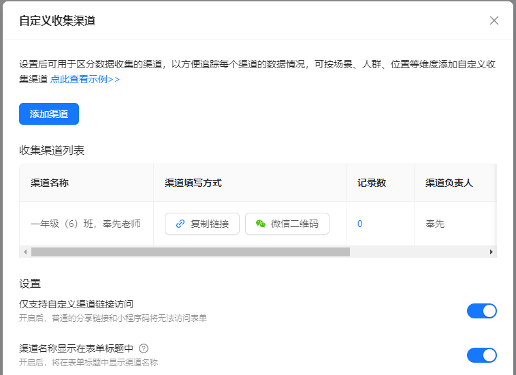Open the 点此查看示例 link
This screenshot has width=516, height=375.
(x=85, y=79)
